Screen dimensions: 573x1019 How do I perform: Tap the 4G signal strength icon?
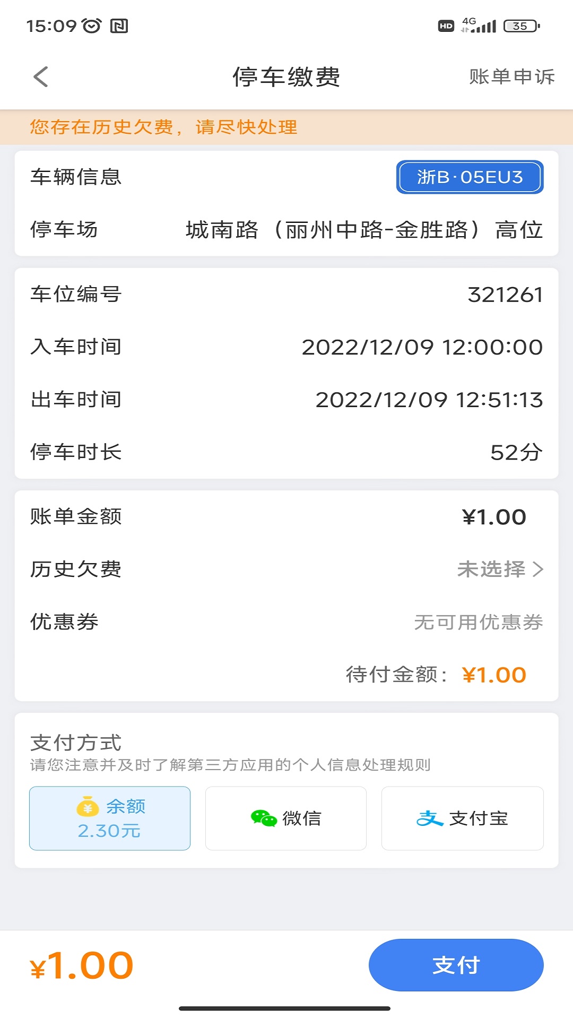[x=479, y=25]
